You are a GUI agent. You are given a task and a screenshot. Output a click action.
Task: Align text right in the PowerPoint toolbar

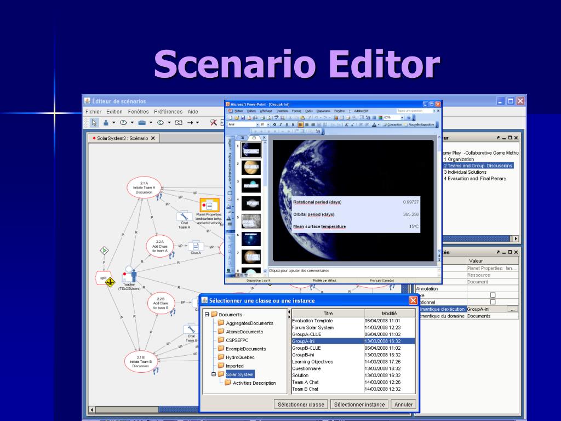click(313, 124)
